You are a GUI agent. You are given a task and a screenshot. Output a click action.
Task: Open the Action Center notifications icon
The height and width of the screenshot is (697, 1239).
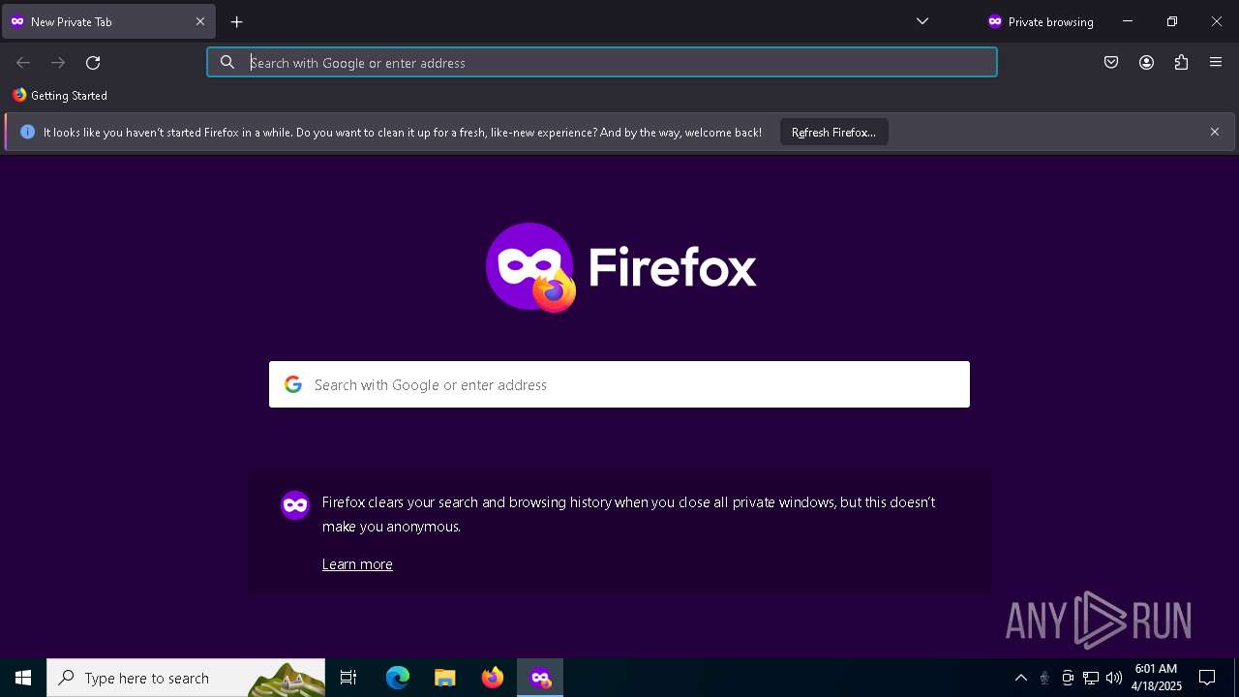click(x=1207, y=679)
